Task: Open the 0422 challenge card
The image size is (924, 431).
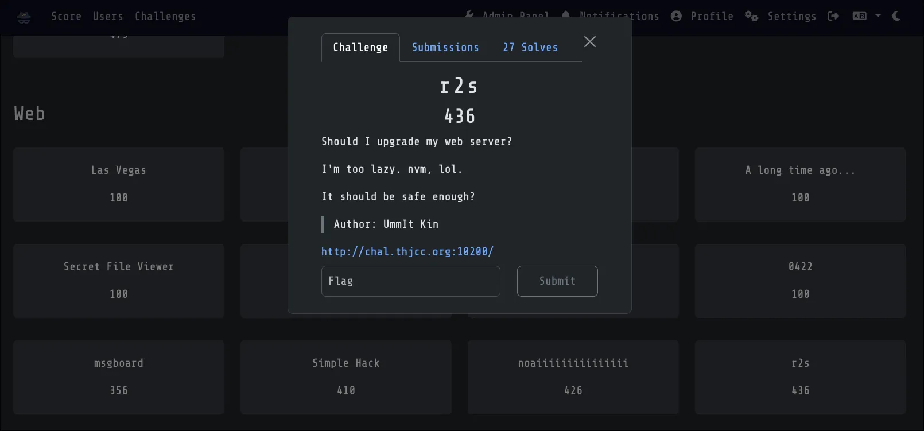Action: [x=801, y=281]
